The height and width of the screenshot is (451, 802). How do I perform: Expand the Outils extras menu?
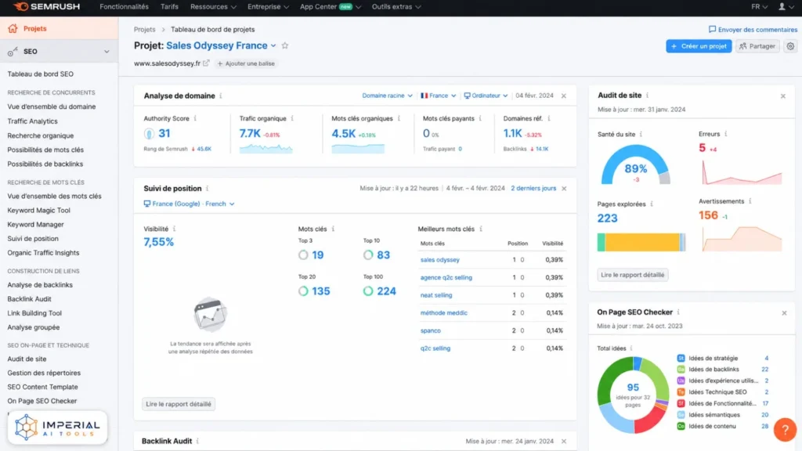396,6
